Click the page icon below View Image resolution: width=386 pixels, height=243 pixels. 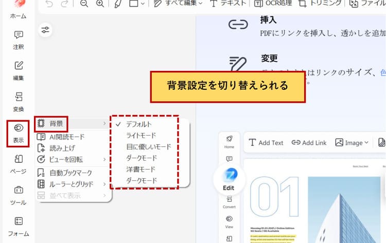pos(229,238)
